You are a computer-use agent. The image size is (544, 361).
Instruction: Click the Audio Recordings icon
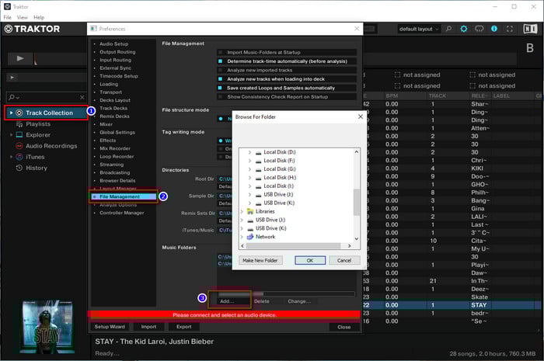(x=19, y=146)
